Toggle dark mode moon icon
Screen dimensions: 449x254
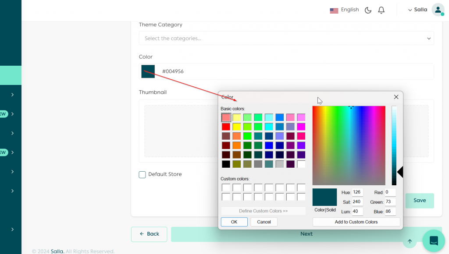pos(368,10)
